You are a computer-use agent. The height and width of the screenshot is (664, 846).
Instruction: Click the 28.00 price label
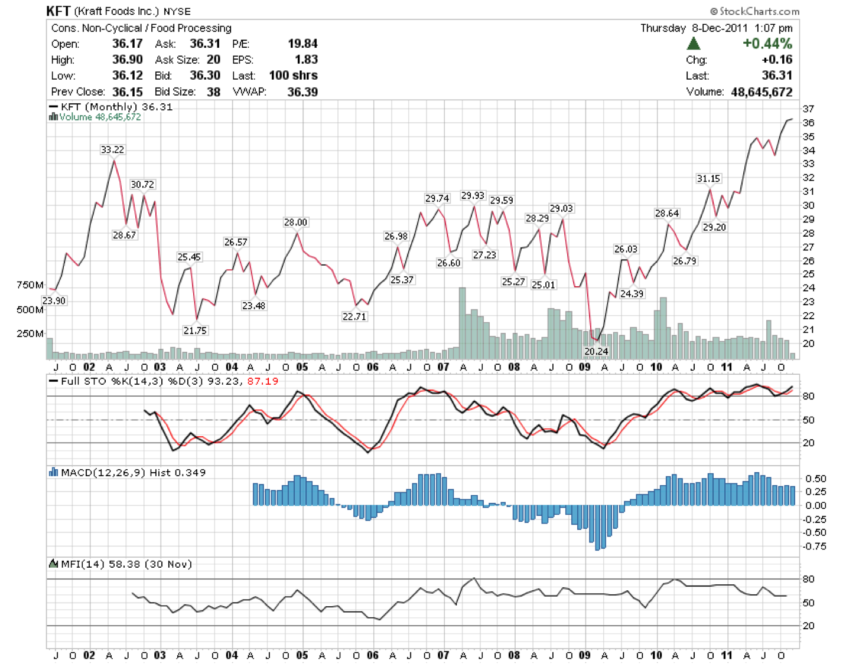[x=295, y=222]
